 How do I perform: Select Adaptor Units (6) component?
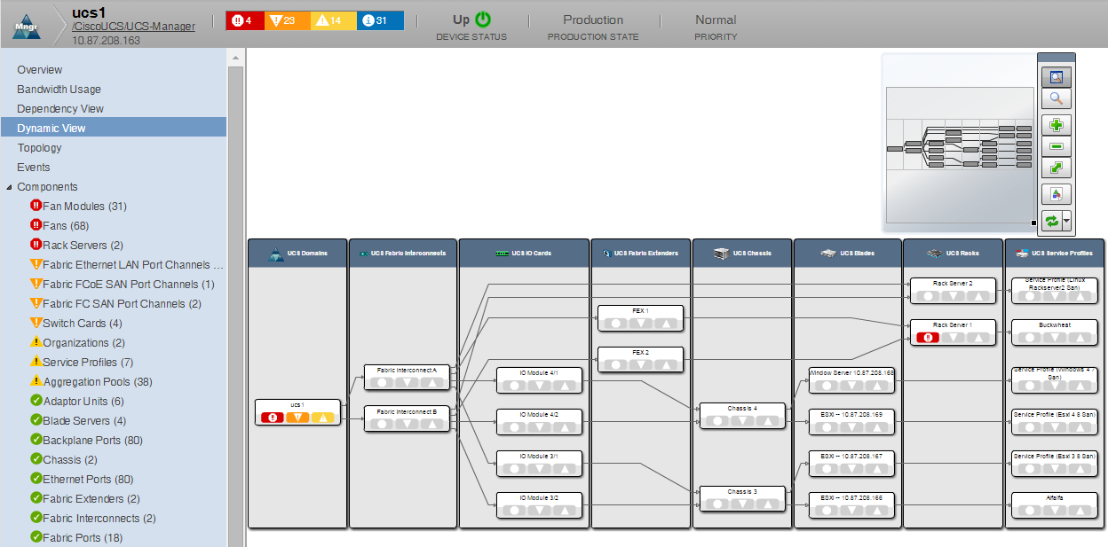(x=85, y=402)
